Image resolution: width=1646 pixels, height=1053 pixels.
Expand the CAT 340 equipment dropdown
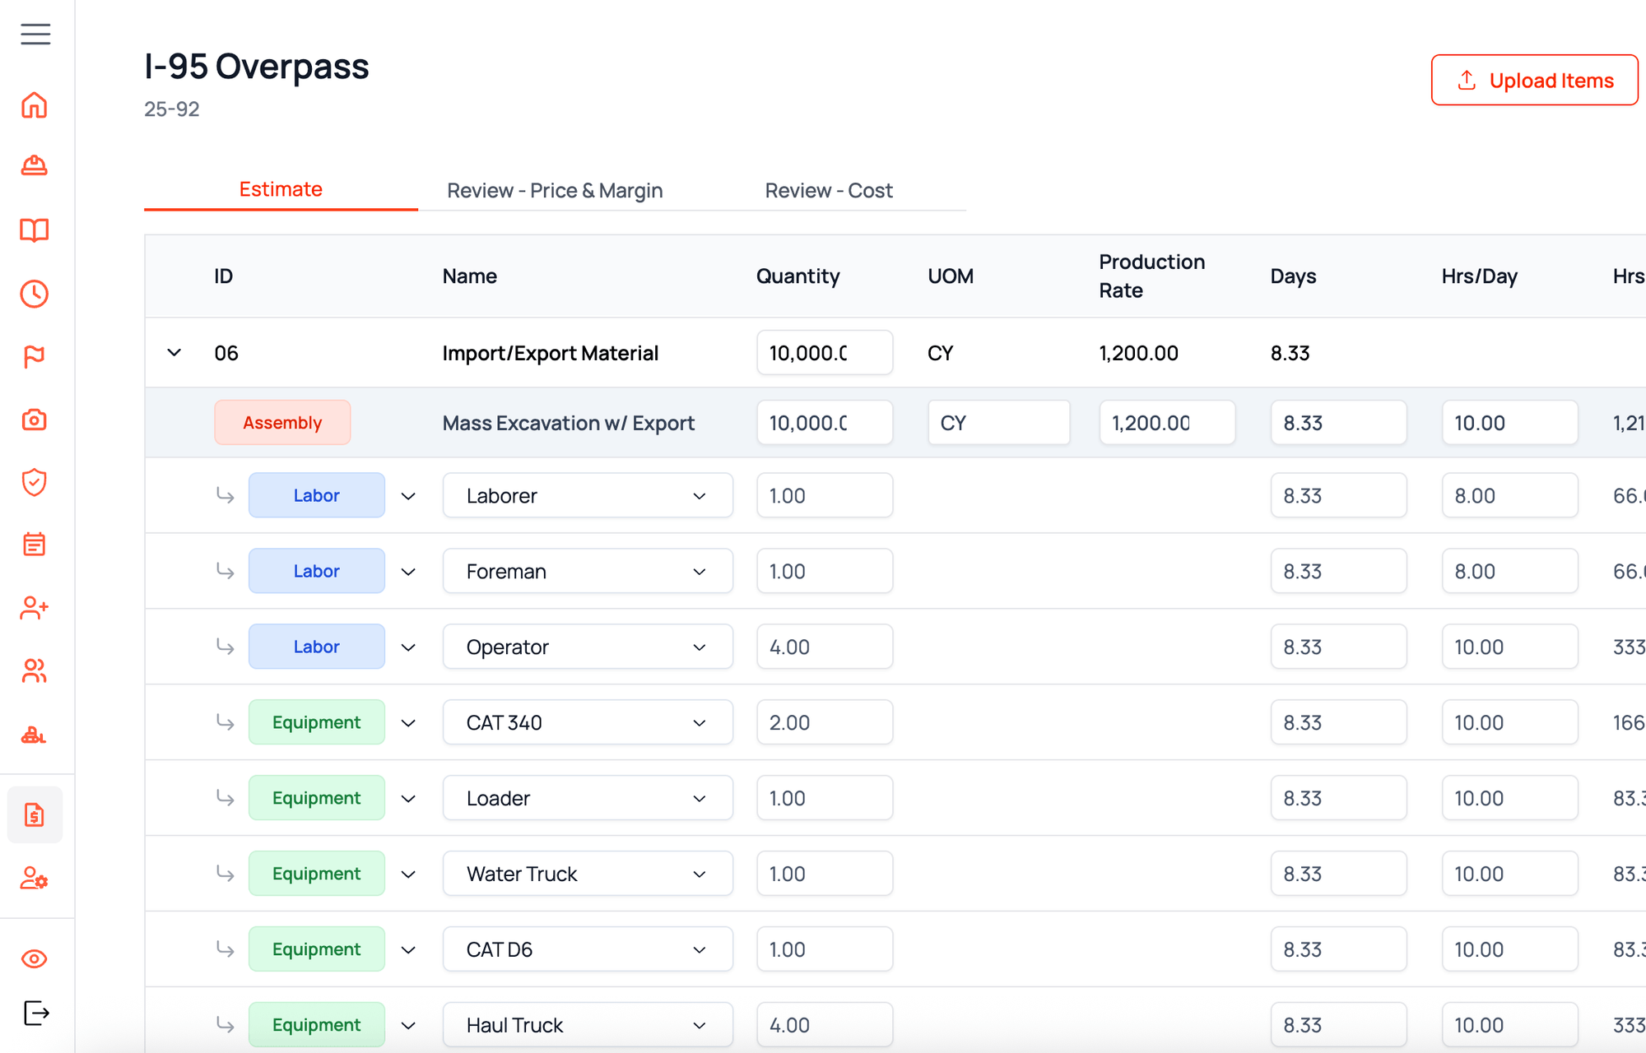point(699,722)
